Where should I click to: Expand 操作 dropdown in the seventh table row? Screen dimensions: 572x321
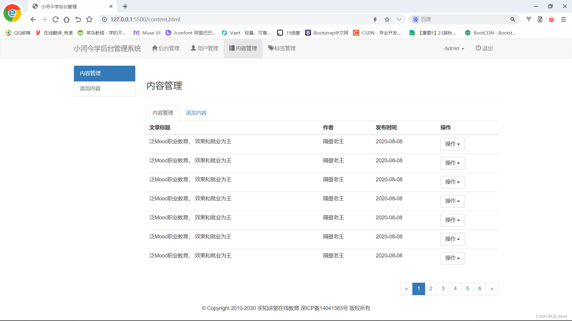(453, 258)
